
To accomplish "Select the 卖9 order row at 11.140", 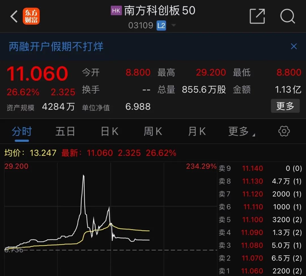I will point(260,168).
